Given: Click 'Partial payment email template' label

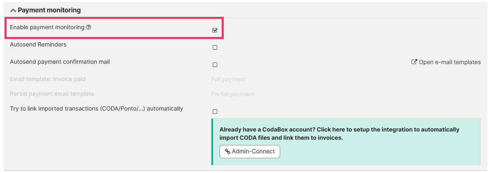Looking at the screenshot, I should point(52,94).
